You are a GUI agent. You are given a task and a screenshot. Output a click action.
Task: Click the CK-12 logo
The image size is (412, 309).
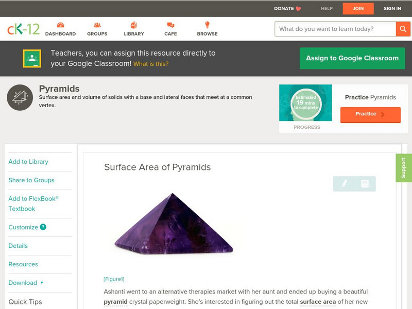23,29
